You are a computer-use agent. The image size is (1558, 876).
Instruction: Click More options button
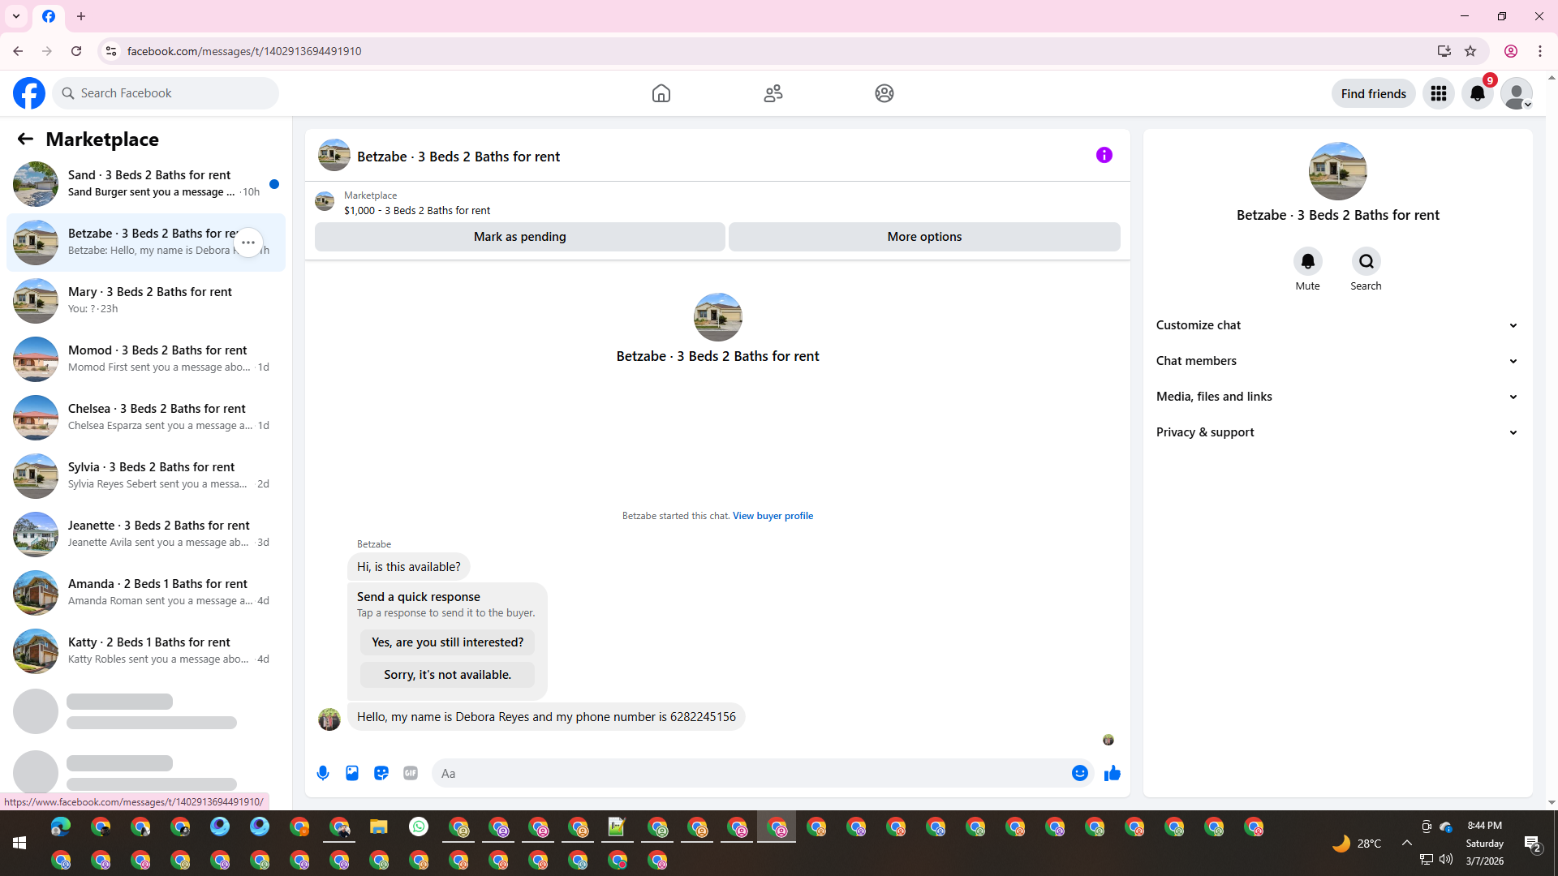coord(924,237)
